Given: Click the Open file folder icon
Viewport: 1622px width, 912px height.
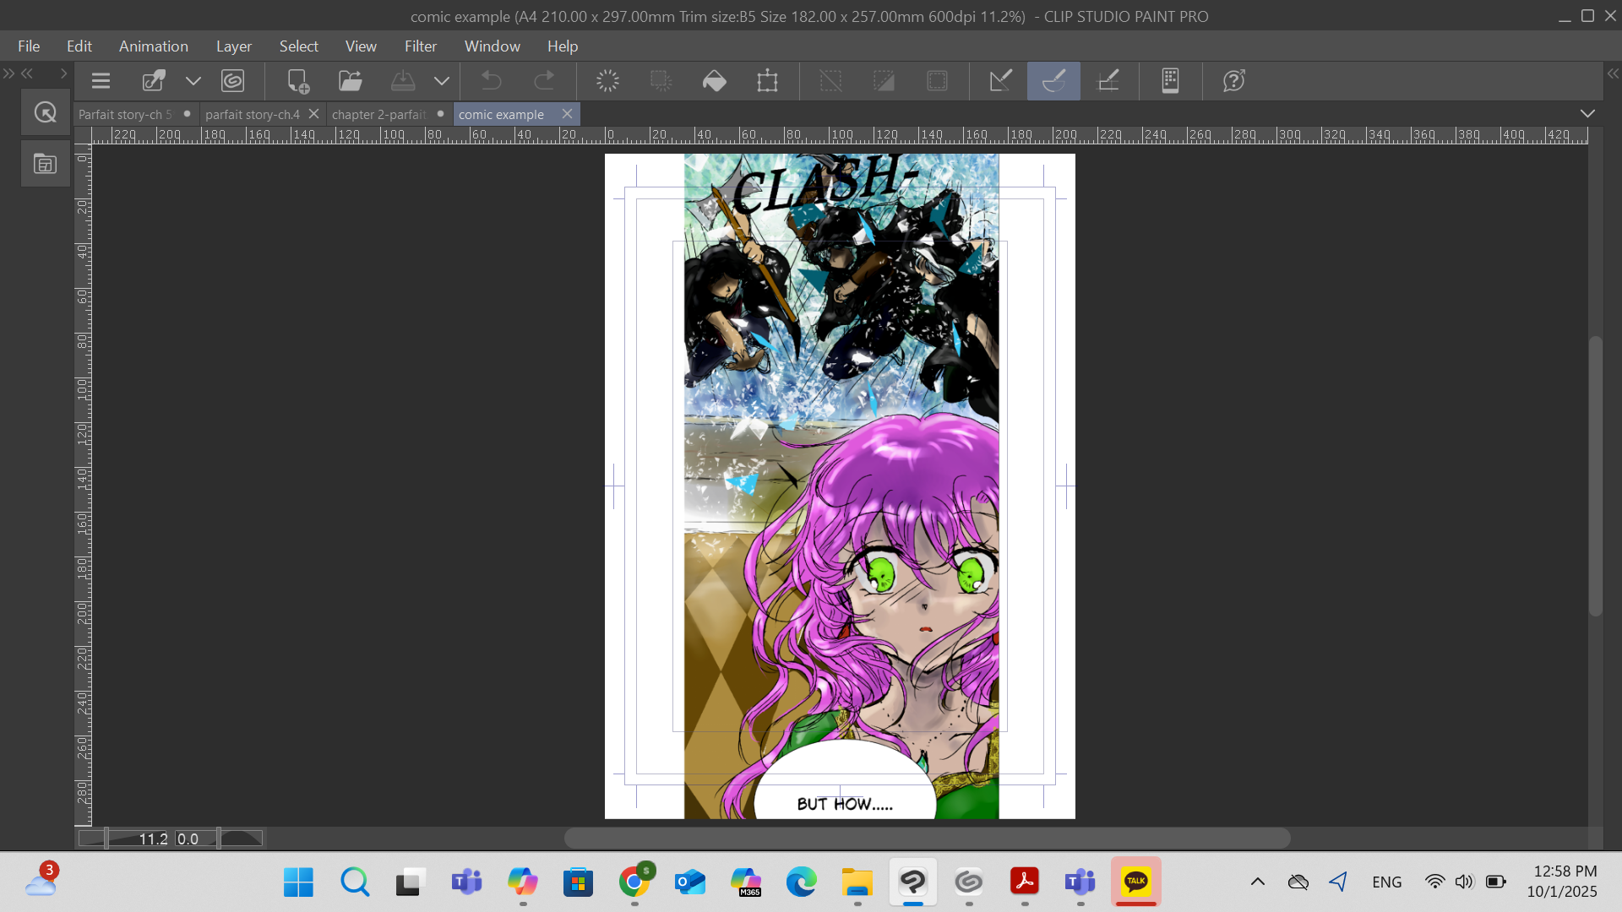Looking at the screenshot, I should click(x=350, y=81).
